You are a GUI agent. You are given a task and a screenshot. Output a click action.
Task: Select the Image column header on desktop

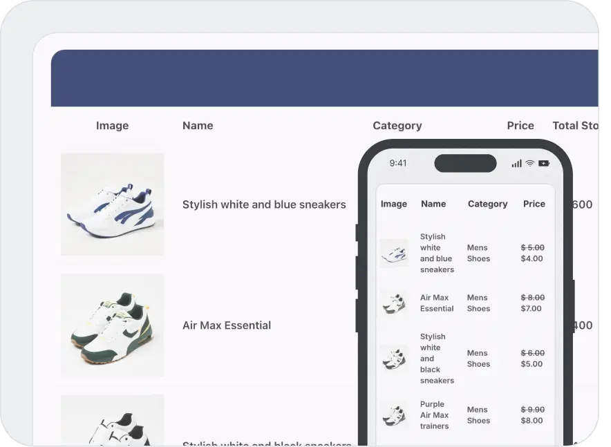[112, 125]
